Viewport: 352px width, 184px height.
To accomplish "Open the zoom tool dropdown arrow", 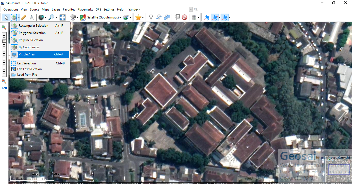I will 56,17.
